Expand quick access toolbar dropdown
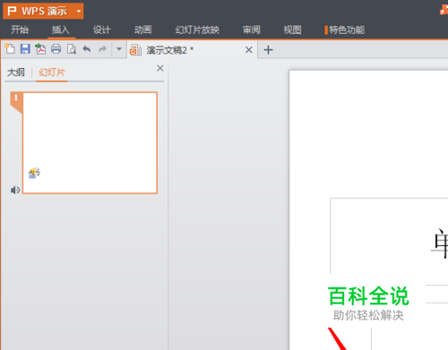This screenshot has height=350, width=448. [119, 48]
